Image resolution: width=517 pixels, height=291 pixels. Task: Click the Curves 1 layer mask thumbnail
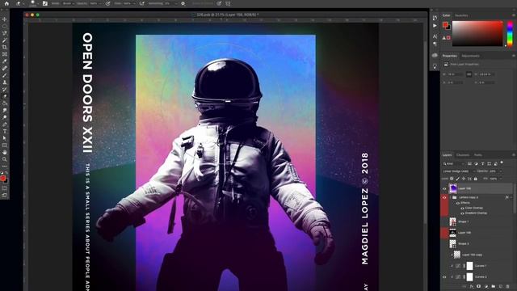(x=469, y=266)
